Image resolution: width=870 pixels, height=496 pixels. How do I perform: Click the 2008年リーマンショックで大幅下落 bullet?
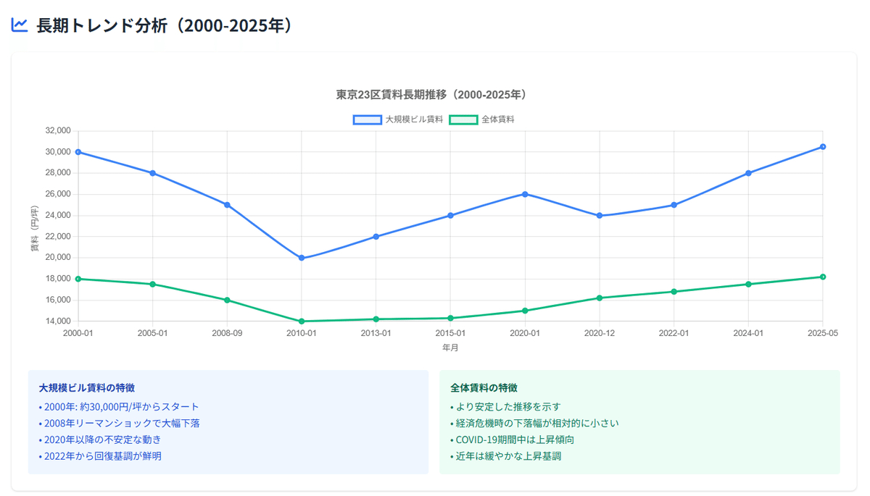[x=120, y=423]
